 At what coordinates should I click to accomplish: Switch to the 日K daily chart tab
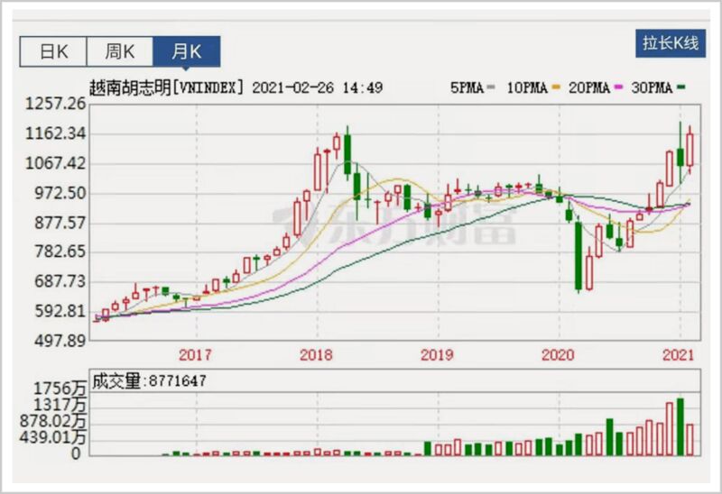tap(53, 51)
